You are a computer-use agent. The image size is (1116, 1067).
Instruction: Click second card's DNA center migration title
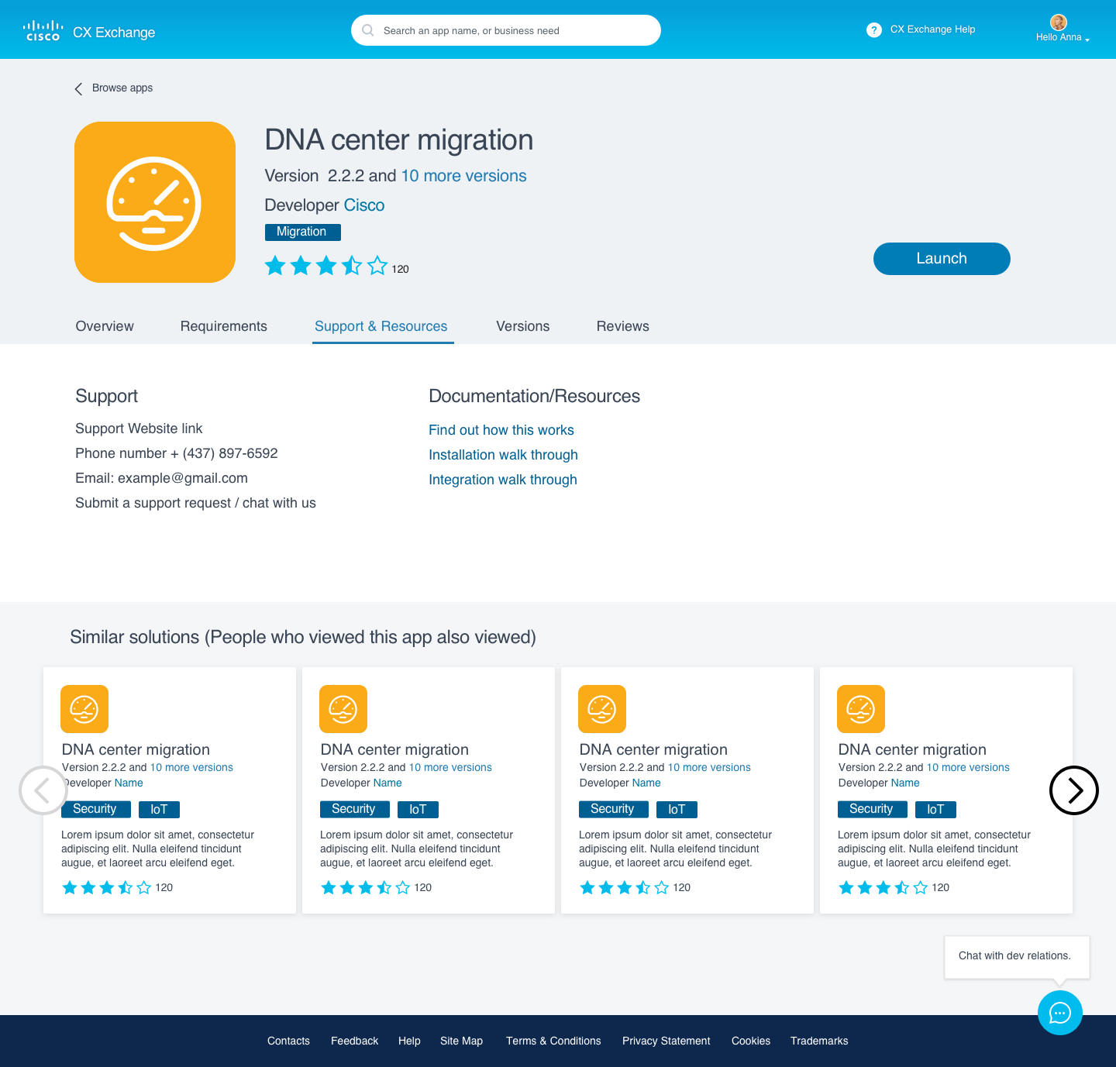click(394, 749)
